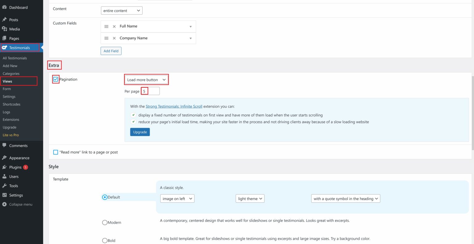Select the Modern template radio button
The image size is (474, 244).
[x=105, y=222]
